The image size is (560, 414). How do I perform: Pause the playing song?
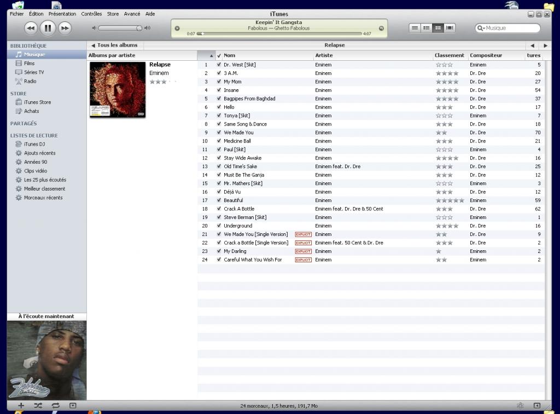48,28
